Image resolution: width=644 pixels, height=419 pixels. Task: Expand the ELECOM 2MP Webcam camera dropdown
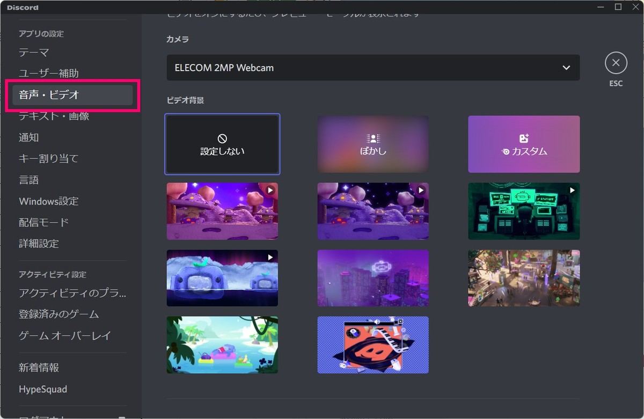click(x=373, y=68)
